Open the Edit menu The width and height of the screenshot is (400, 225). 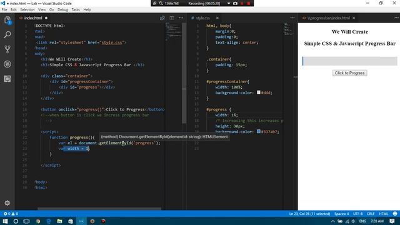(14, 10)
